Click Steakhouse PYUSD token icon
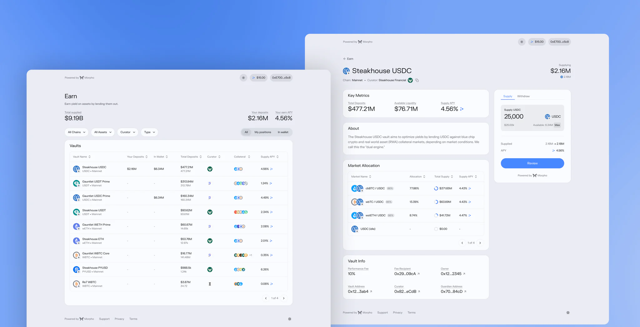This screenshot has width=640, height=327. (76, 270)
